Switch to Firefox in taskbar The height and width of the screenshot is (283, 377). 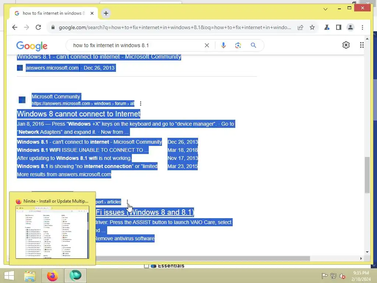52,276
